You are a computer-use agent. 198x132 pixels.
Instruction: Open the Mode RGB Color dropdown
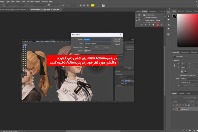click(189, 79)
